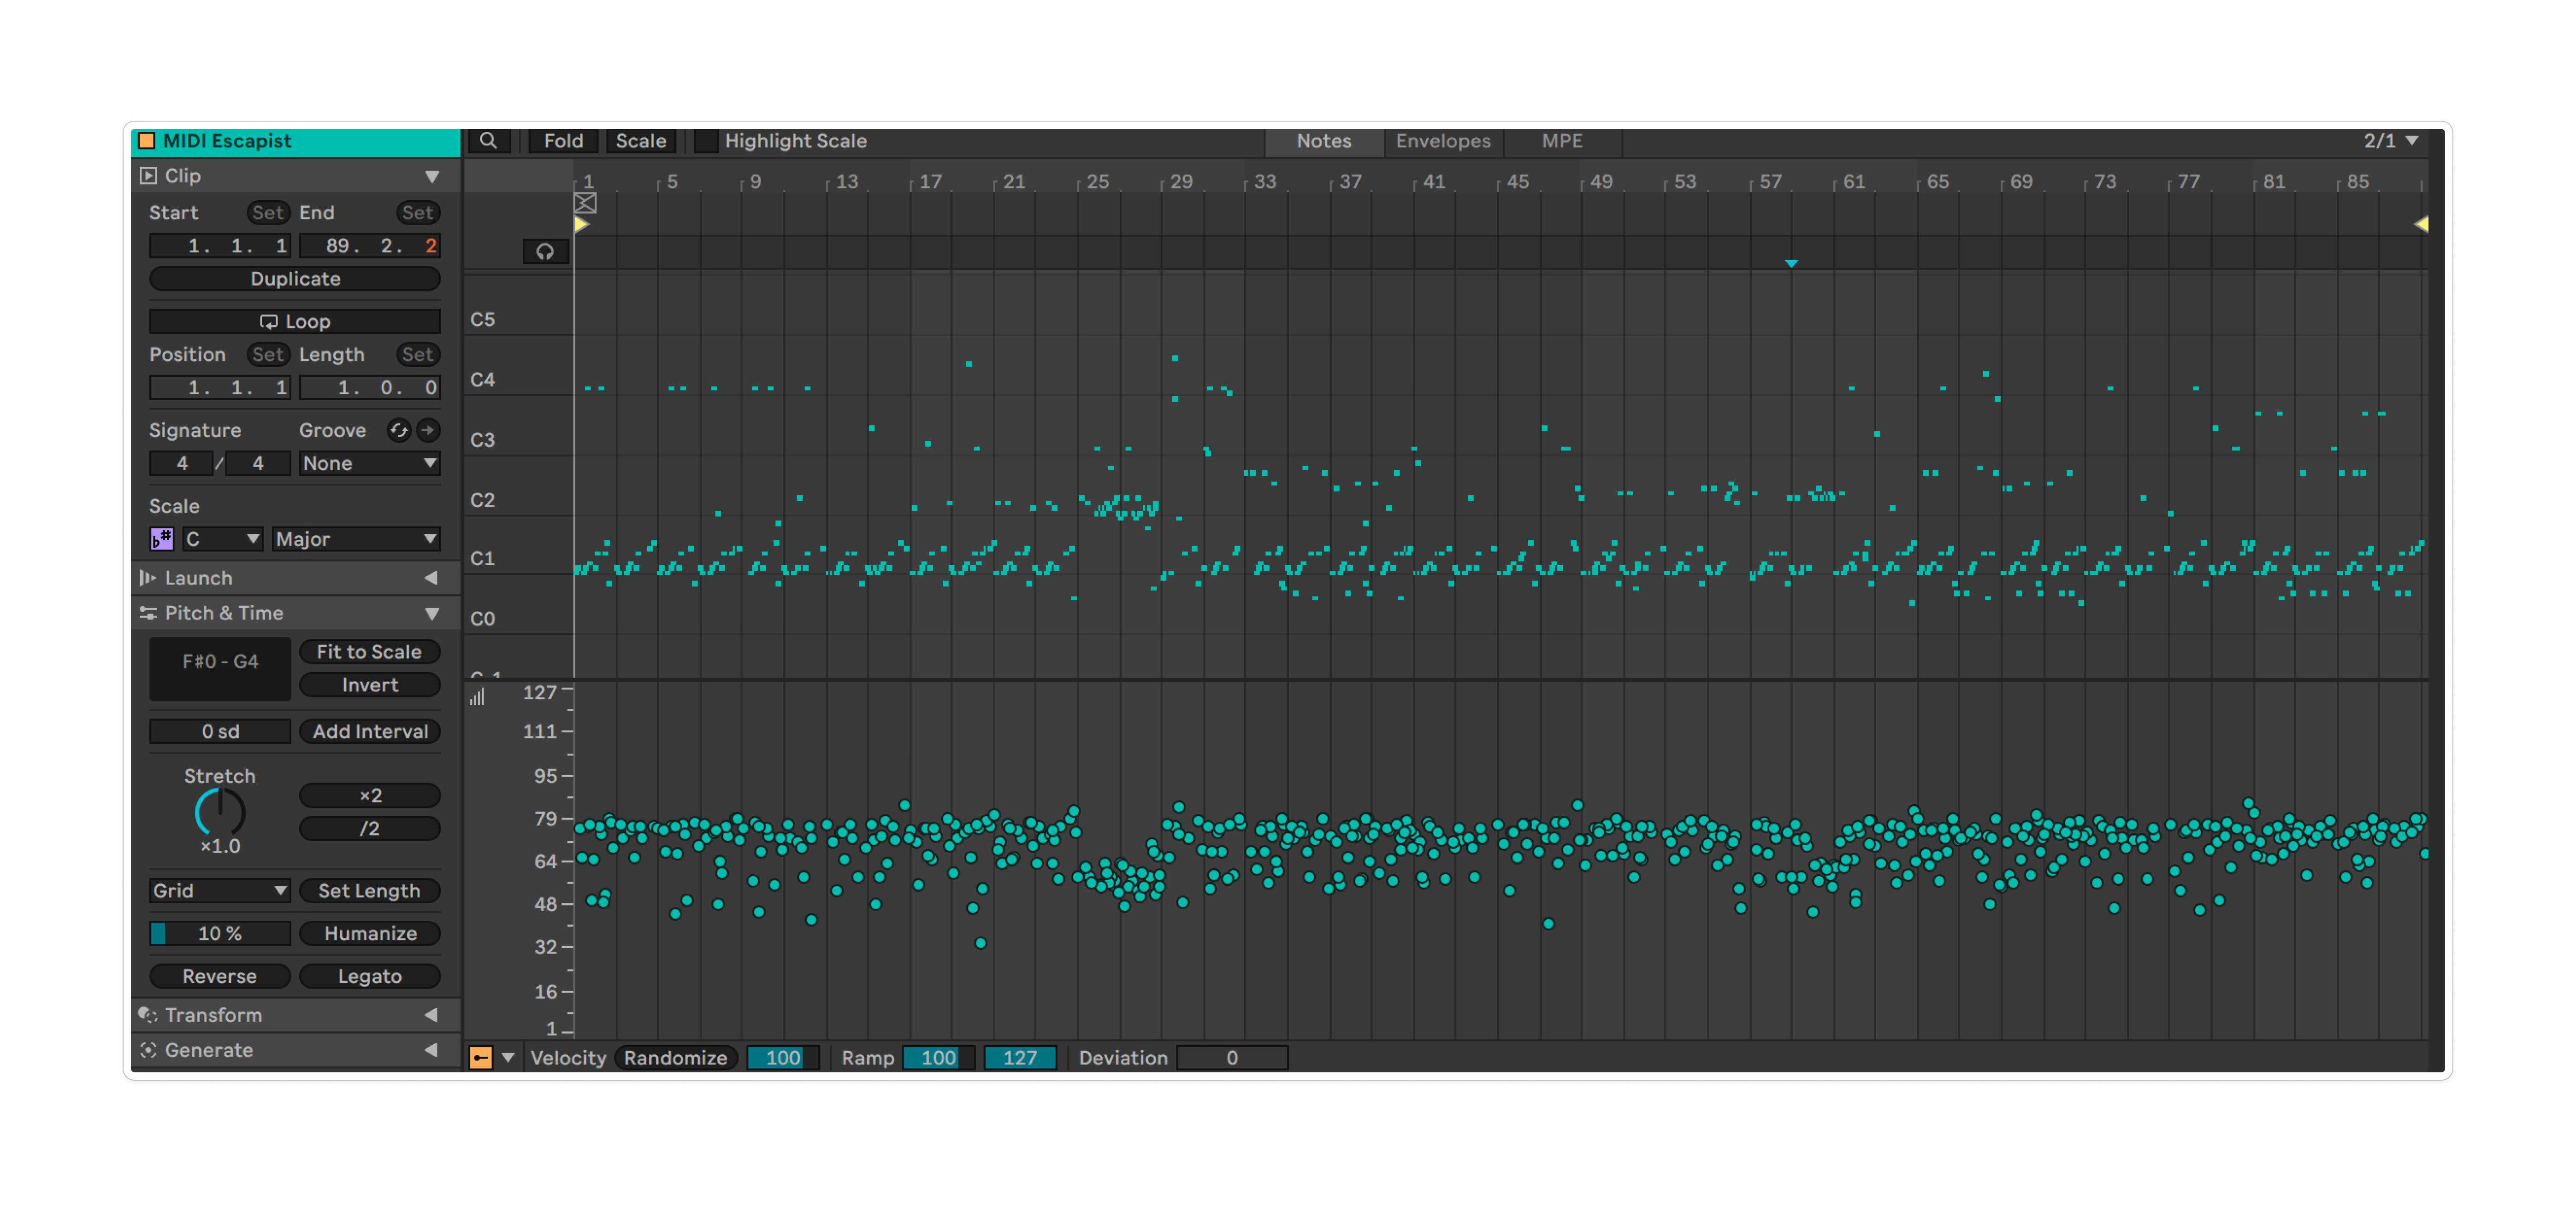Image resolution: width=2576 pixels, height=1205 pixels.
Task: Toggle Fold mode
Action: (x=563, y=141)
